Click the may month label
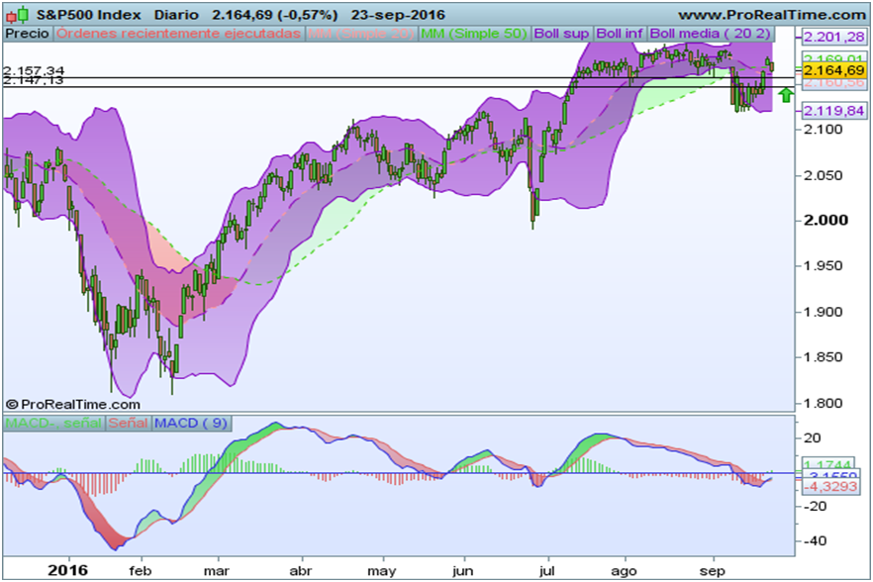The width and height of the screenshot is (873, 582). point(382,571)
